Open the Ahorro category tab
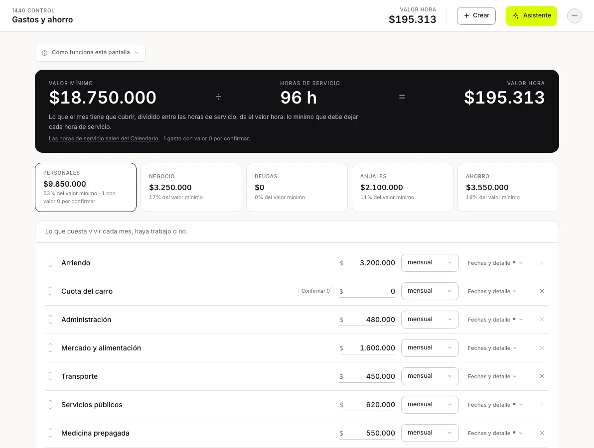 508,187
